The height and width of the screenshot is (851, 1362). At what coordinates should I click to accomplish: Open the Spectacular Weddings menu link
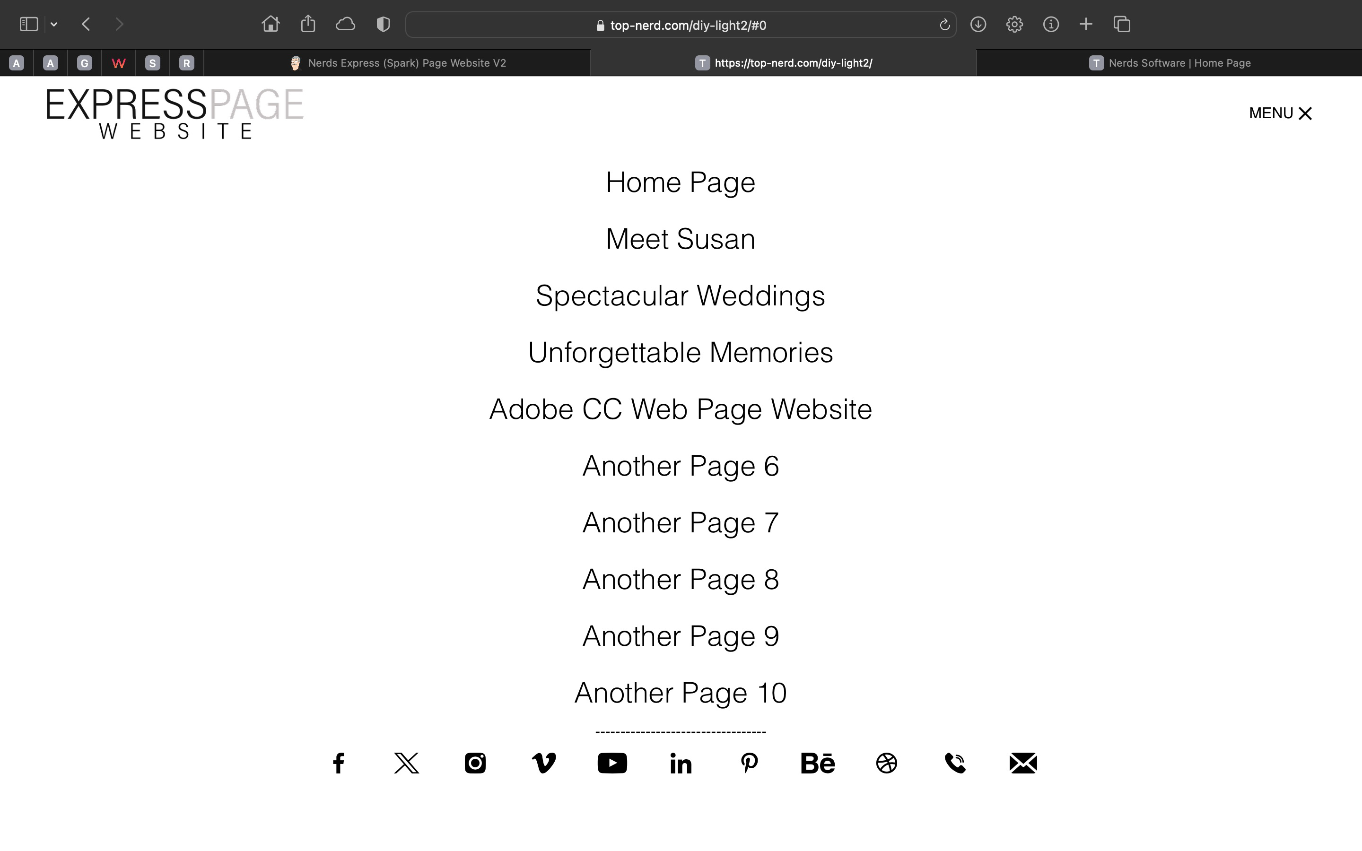(x=680, y=295)
